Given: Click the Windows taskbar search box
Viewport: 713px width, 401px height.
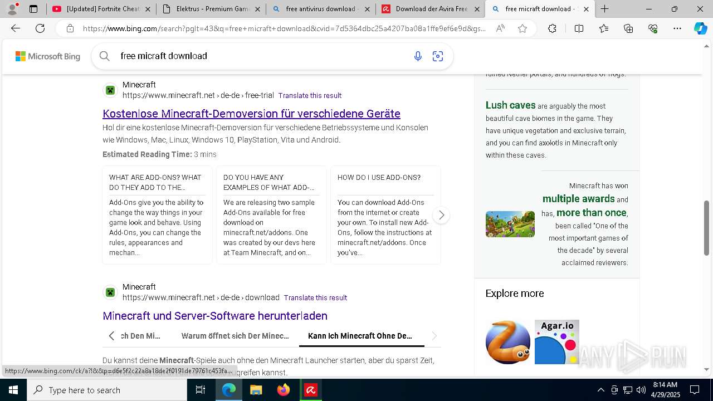Looking at the screenshot, I should tap(107, 390).
